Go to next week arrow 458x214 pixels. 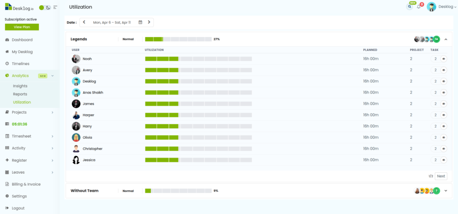(x=149, y=22)
